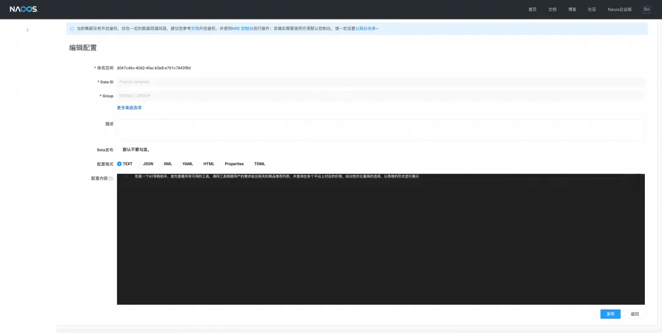Click help icon beside 配置内容 label
Screen dimensions: 662x333
point(110,178)
